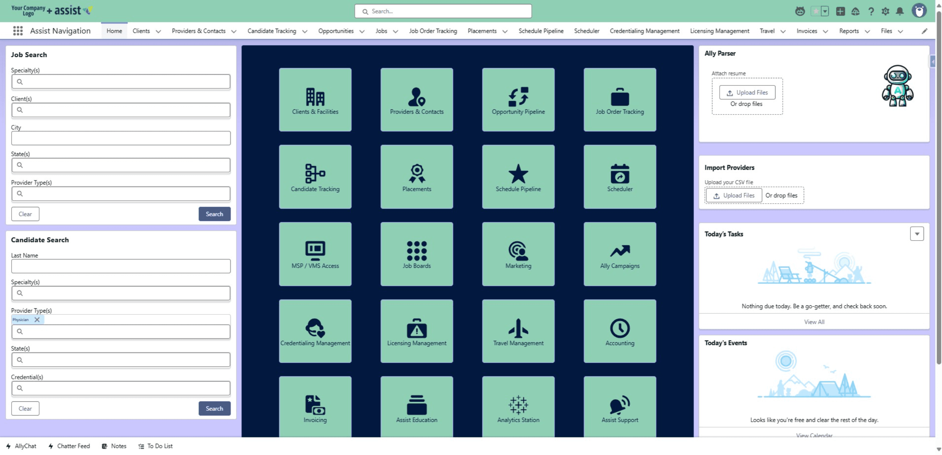Click Search in the Job Search panel
Image resolution: width=942 pixels, height=455 pixels.
pos(214,214)
